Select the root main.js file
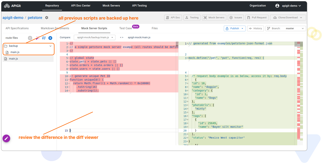 [28, 59]
